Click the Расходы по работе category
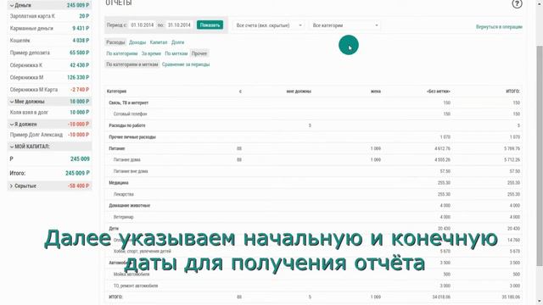 [127, 125]
